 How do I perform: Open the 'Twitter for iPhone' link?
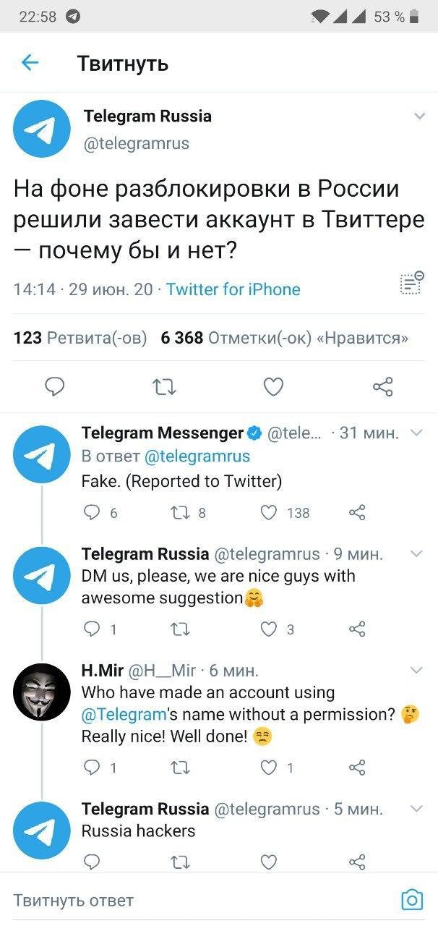[233, 289]
